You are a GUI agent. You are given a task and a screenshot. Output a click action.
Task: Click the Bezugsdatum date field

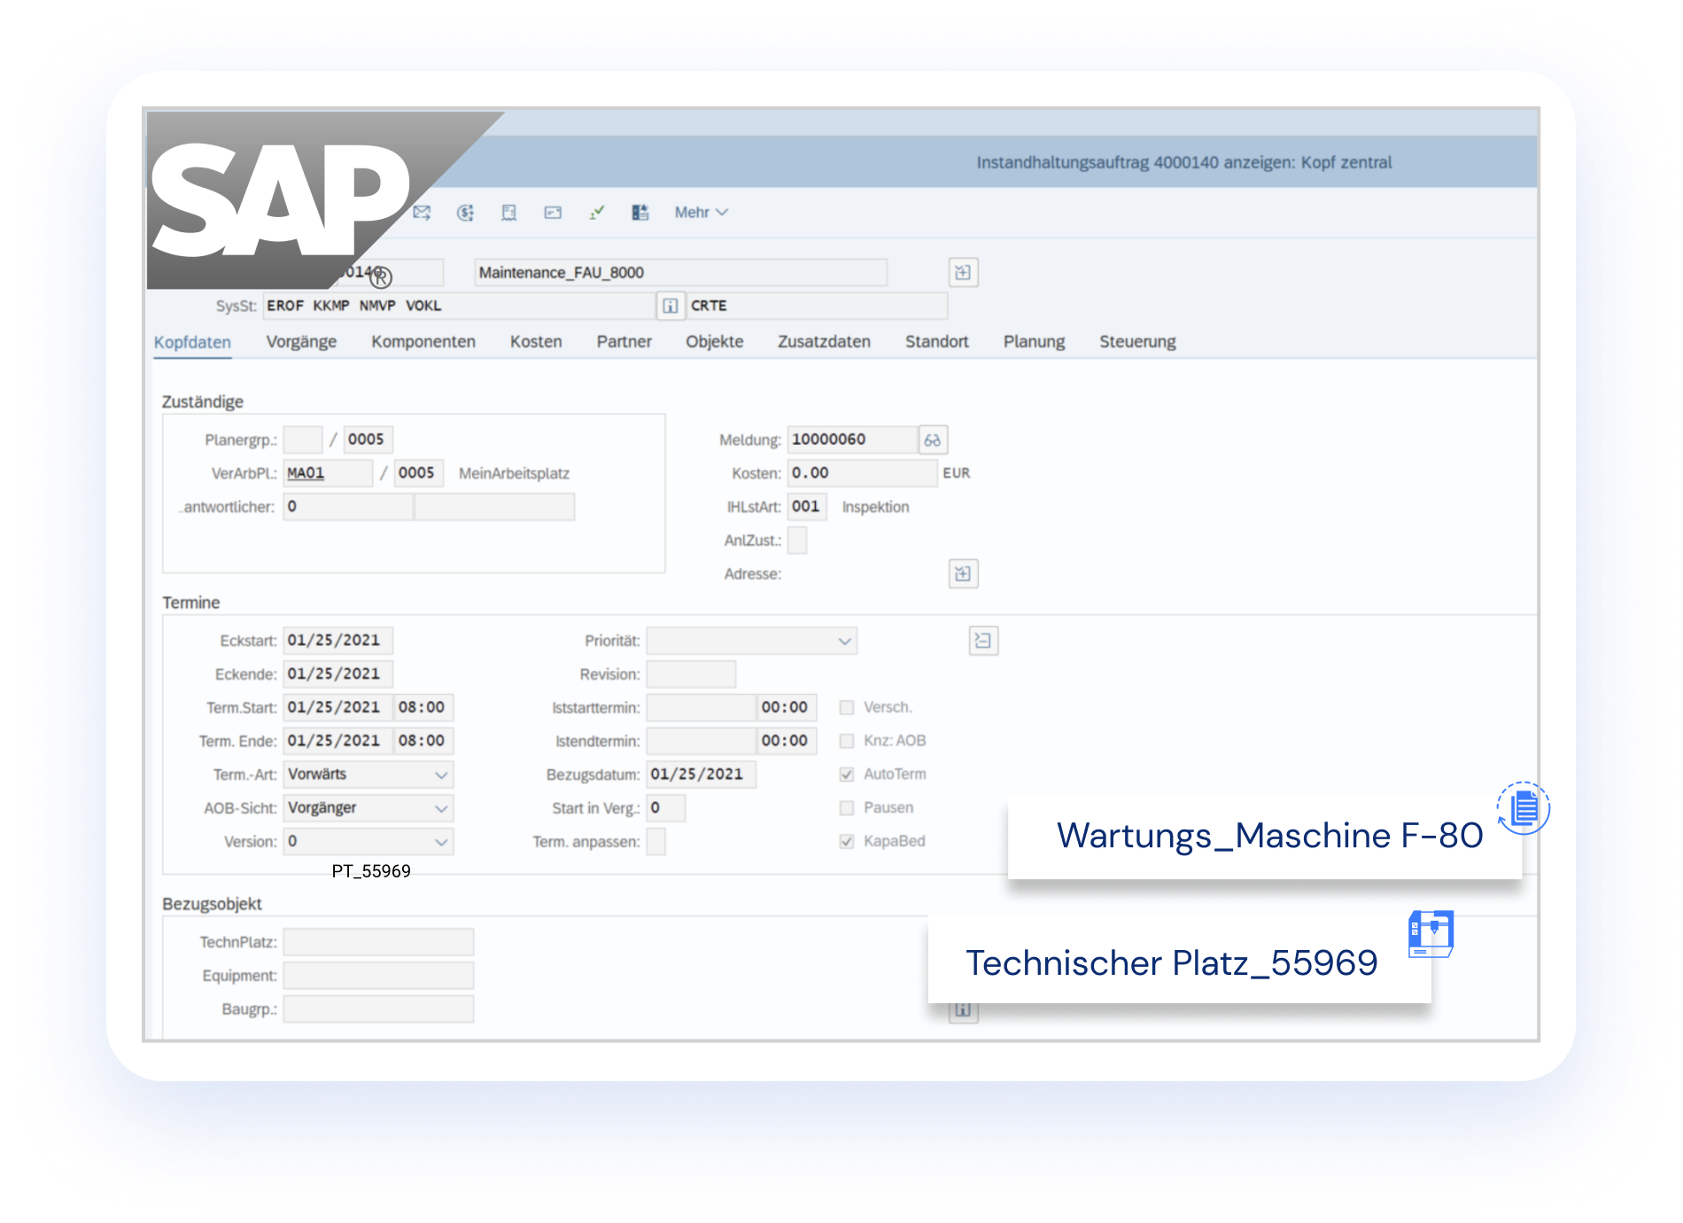click(x=701, y=775)
